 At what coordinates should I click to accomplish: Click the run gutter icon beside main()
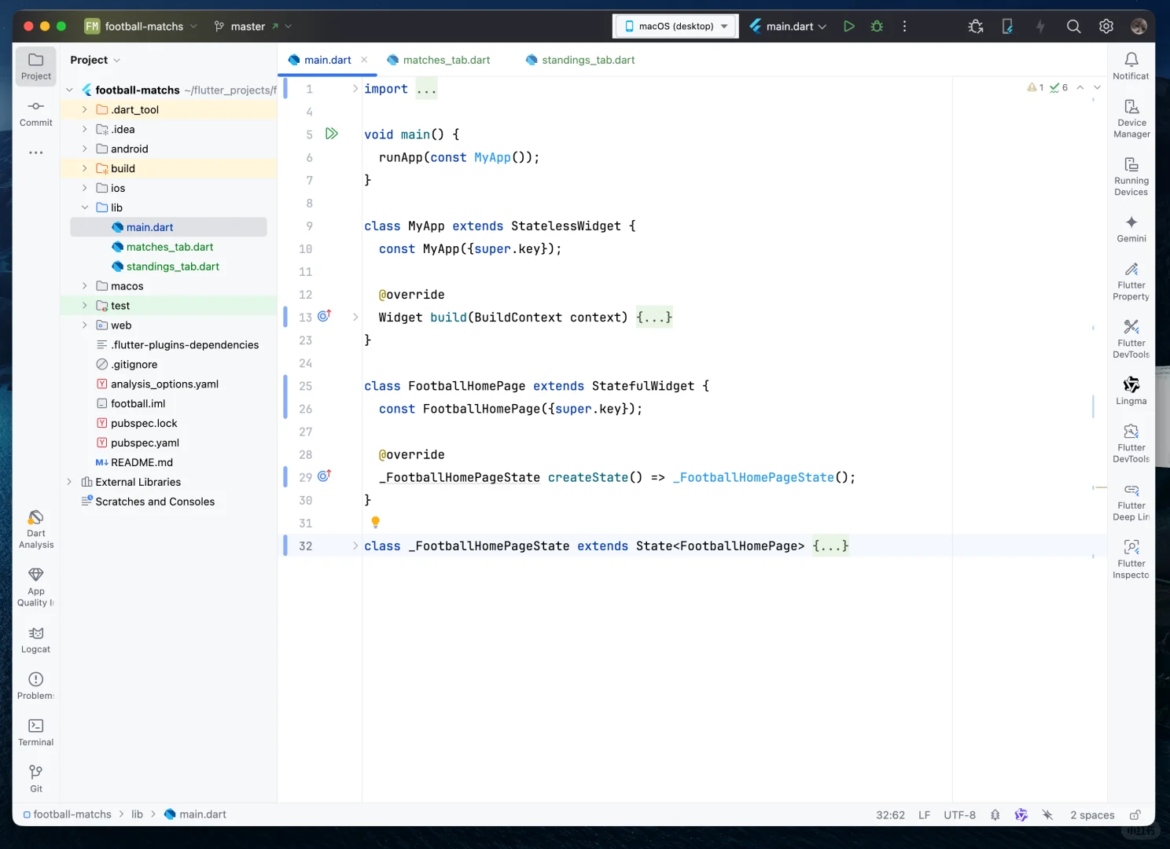332,134
